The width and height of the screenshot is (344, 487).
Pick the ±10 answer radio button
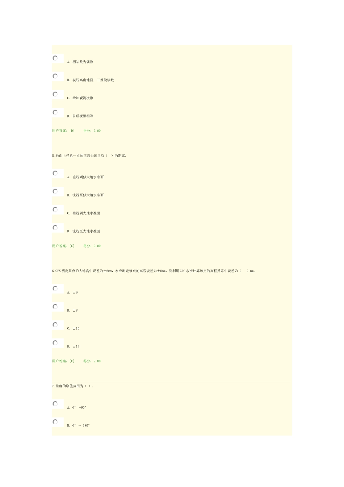click(x=55, y=325)
